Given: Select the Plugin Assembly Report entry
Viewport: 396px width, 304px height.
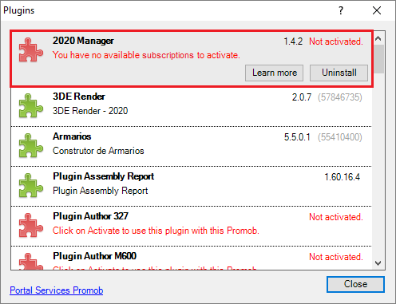Looking at the screenshot, I should click(192, 187).
